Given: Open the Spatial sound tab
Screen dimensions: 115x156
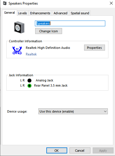Looking at the screenshot, I should point(80,13).
